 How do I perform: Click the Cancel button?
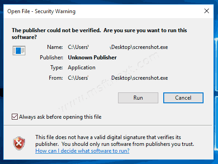pyautogui.click(x=183, y=98)
